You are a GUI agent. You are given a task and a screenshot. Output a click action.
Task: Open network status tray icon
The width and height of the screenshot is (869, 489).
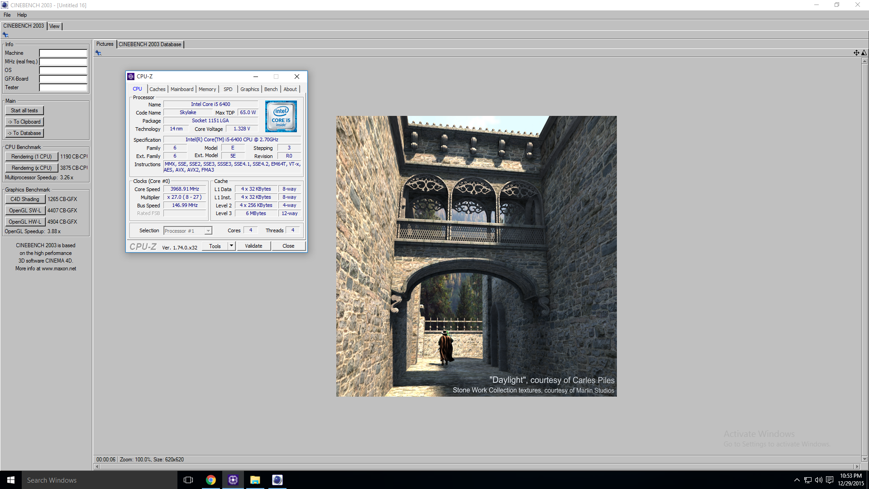pyautogui.click(x=808, y=480)
